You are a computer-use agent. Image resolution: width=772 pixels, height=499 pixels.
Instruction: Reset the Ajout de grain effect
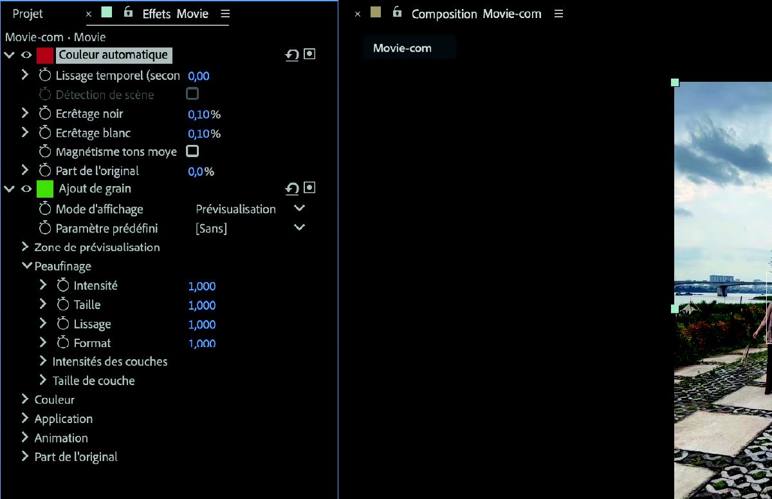click(292, 189)
